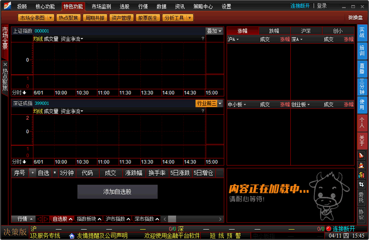Click the left red triangle arrow near 行情

tap(39, 219)
